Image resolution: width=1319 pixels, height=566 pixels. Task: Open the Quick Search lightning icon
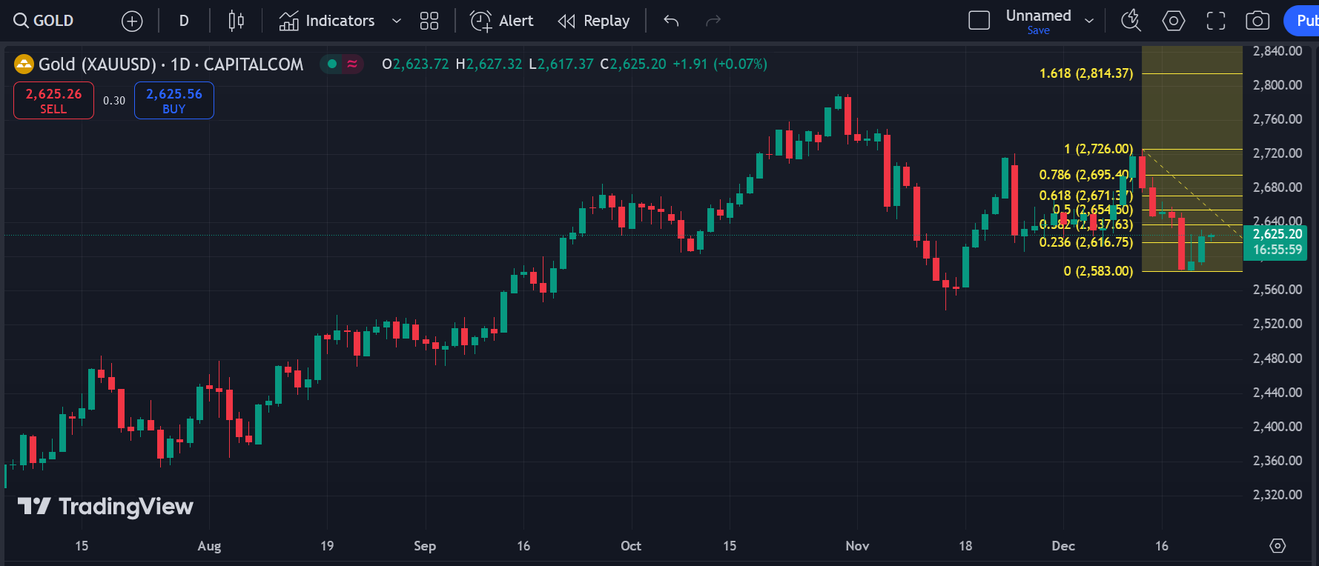tap(1131, 21)
